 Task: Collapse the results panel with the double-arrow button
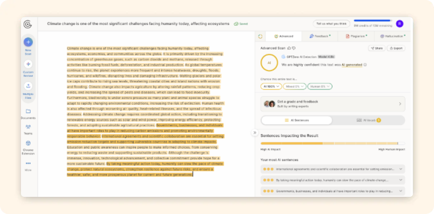(x=255, y=133)
